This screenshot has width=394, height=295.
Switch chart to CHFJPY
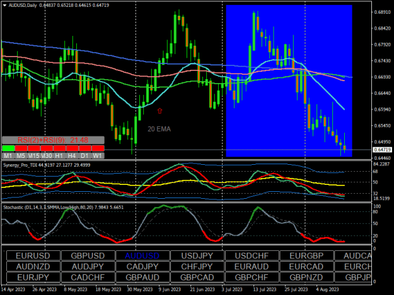[197, 267]
